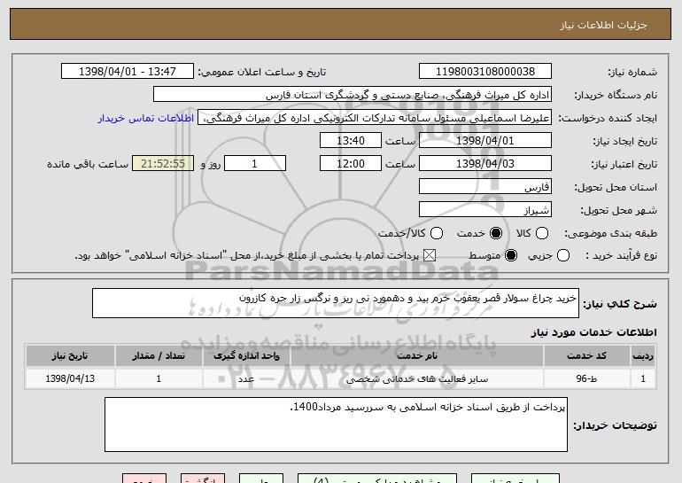Click the remaining days field showing 1
The height and width of the screenshot is (483, 682).
point(255,164)
